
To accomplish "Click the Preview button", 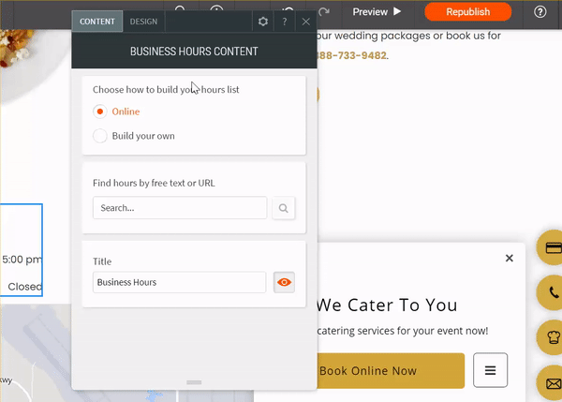I will tap(377, 12).
